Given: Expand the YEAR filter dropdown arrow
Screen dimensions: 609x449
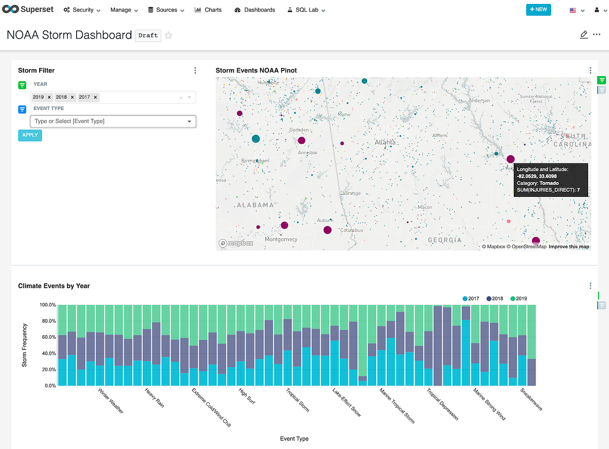Looking at the screenshot, I should pos(190,97).
